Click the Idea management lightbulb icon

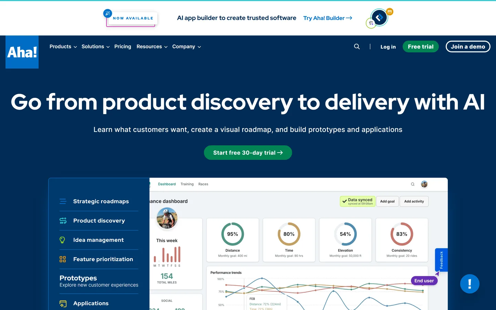point(62,240)
